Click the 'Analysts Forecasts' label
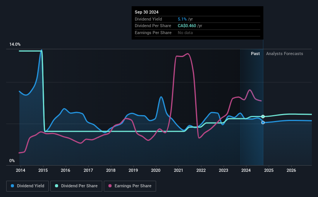Viewport: 318px width, 197px height. tap(285, 54)
